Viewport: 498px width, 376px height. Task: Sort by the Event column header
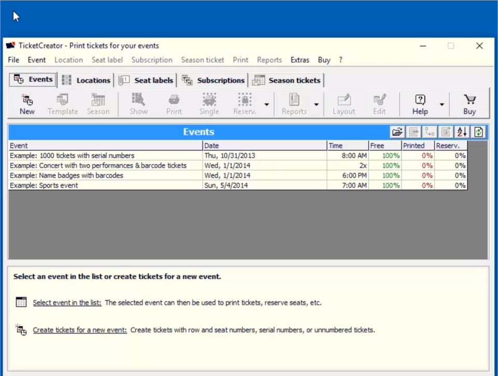(105, 146)
